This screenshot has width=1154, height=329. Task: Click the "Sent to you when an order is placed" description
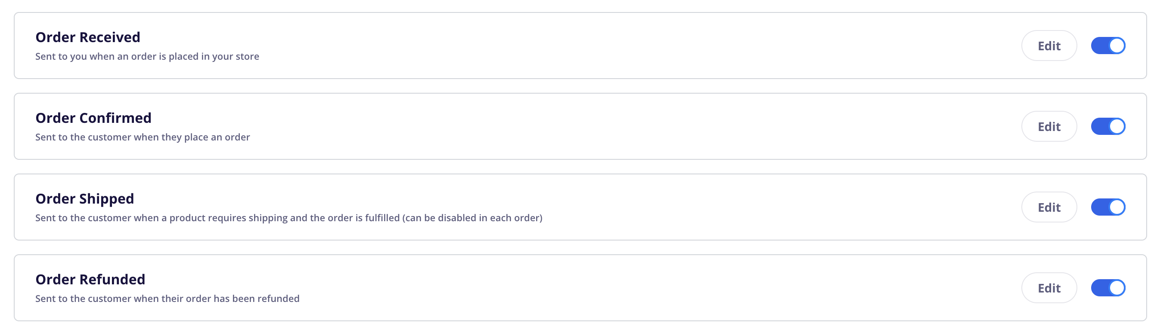pos(147,56)
